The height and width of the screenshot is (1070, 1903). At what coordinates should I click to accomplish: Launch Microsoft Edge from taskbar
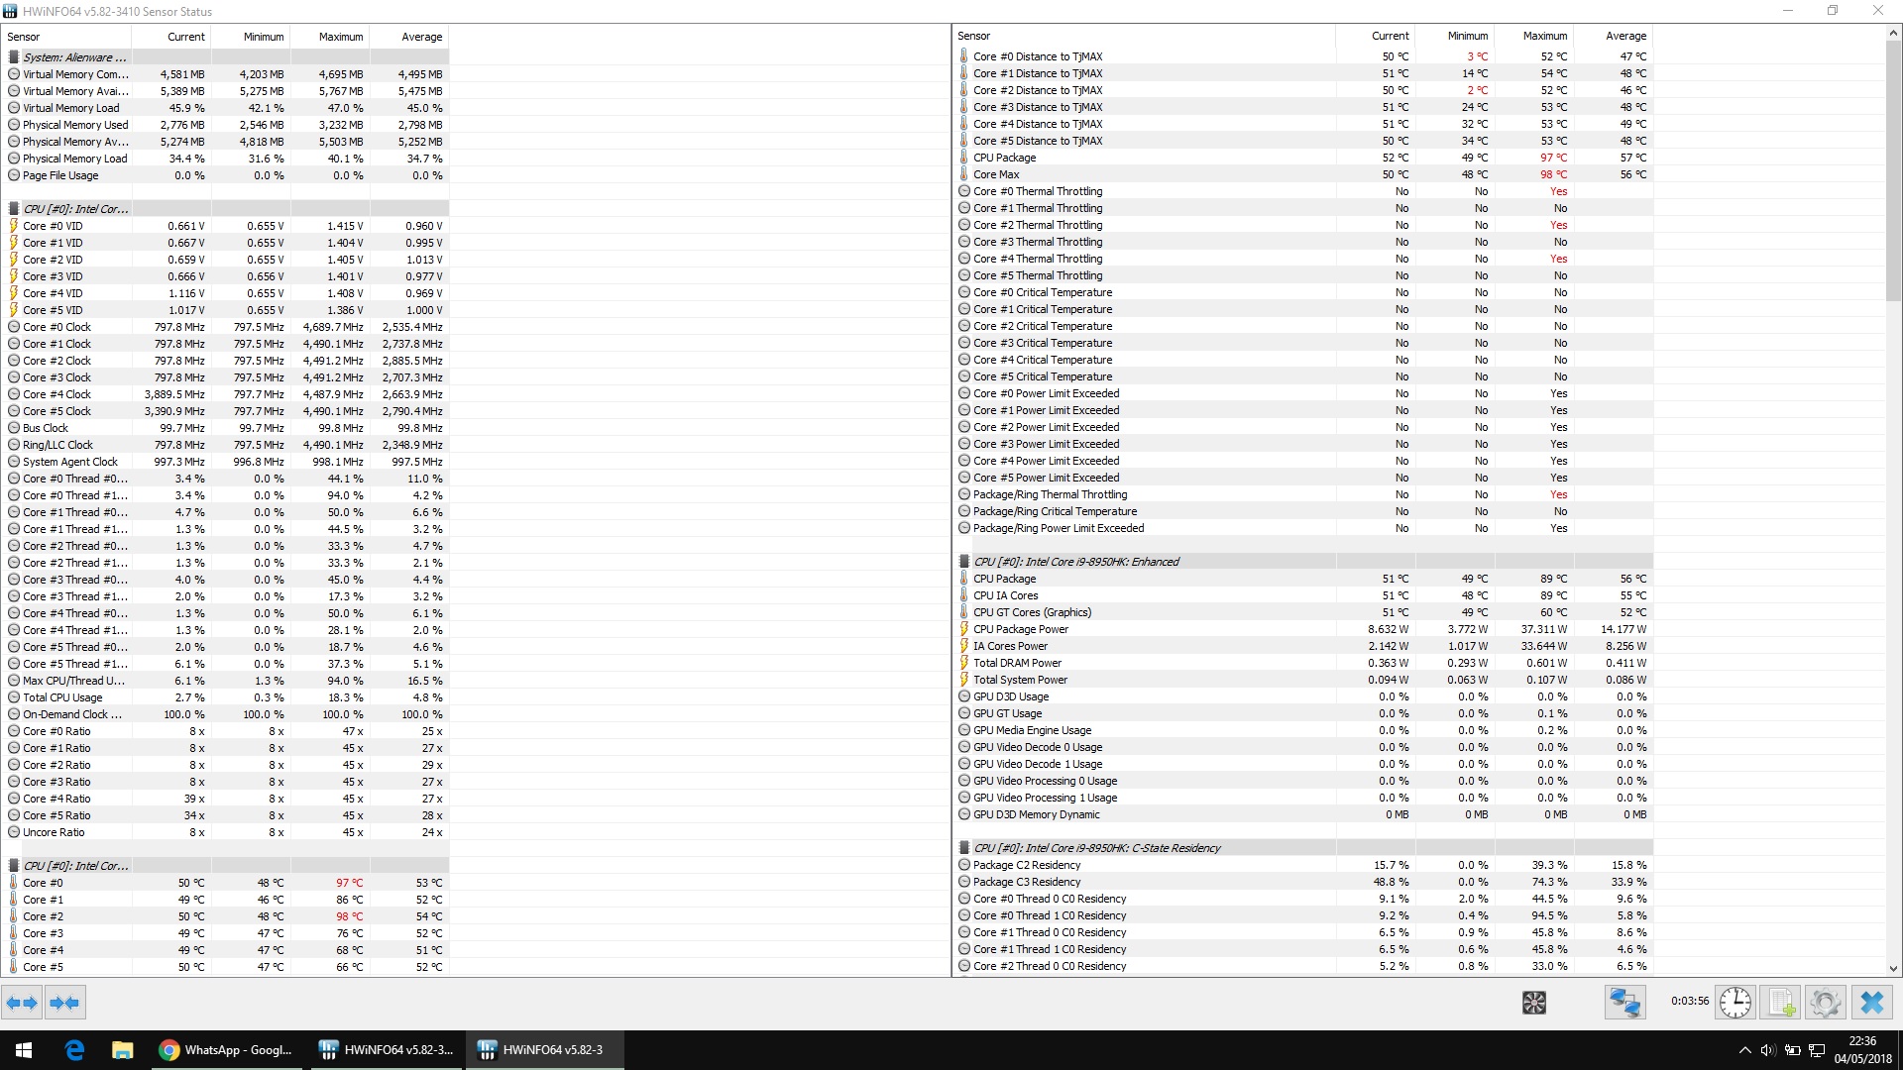tap(74, 1050)
